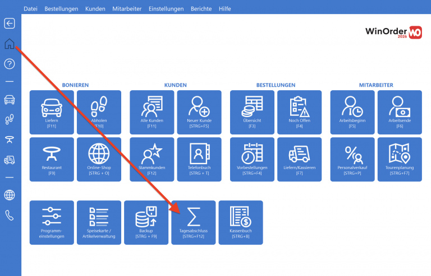Click the Tourenplanung map tile

(400, 159)
